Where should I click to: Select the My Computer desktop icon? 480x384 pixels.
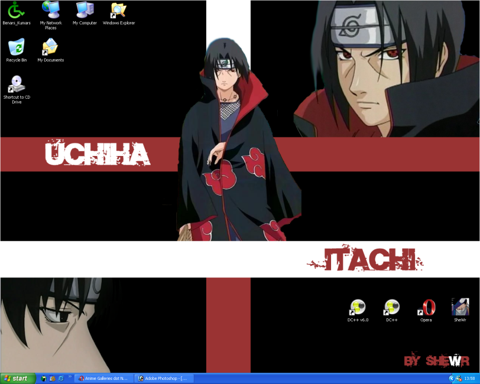pos(85,14)
